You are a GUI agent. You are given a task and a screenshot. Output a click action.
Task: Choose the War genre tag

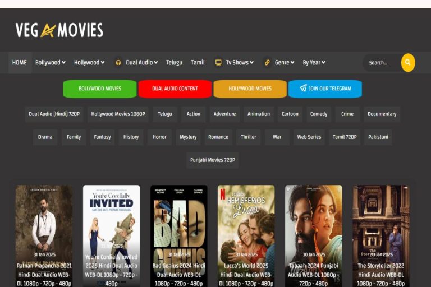[x=277, y=137]
